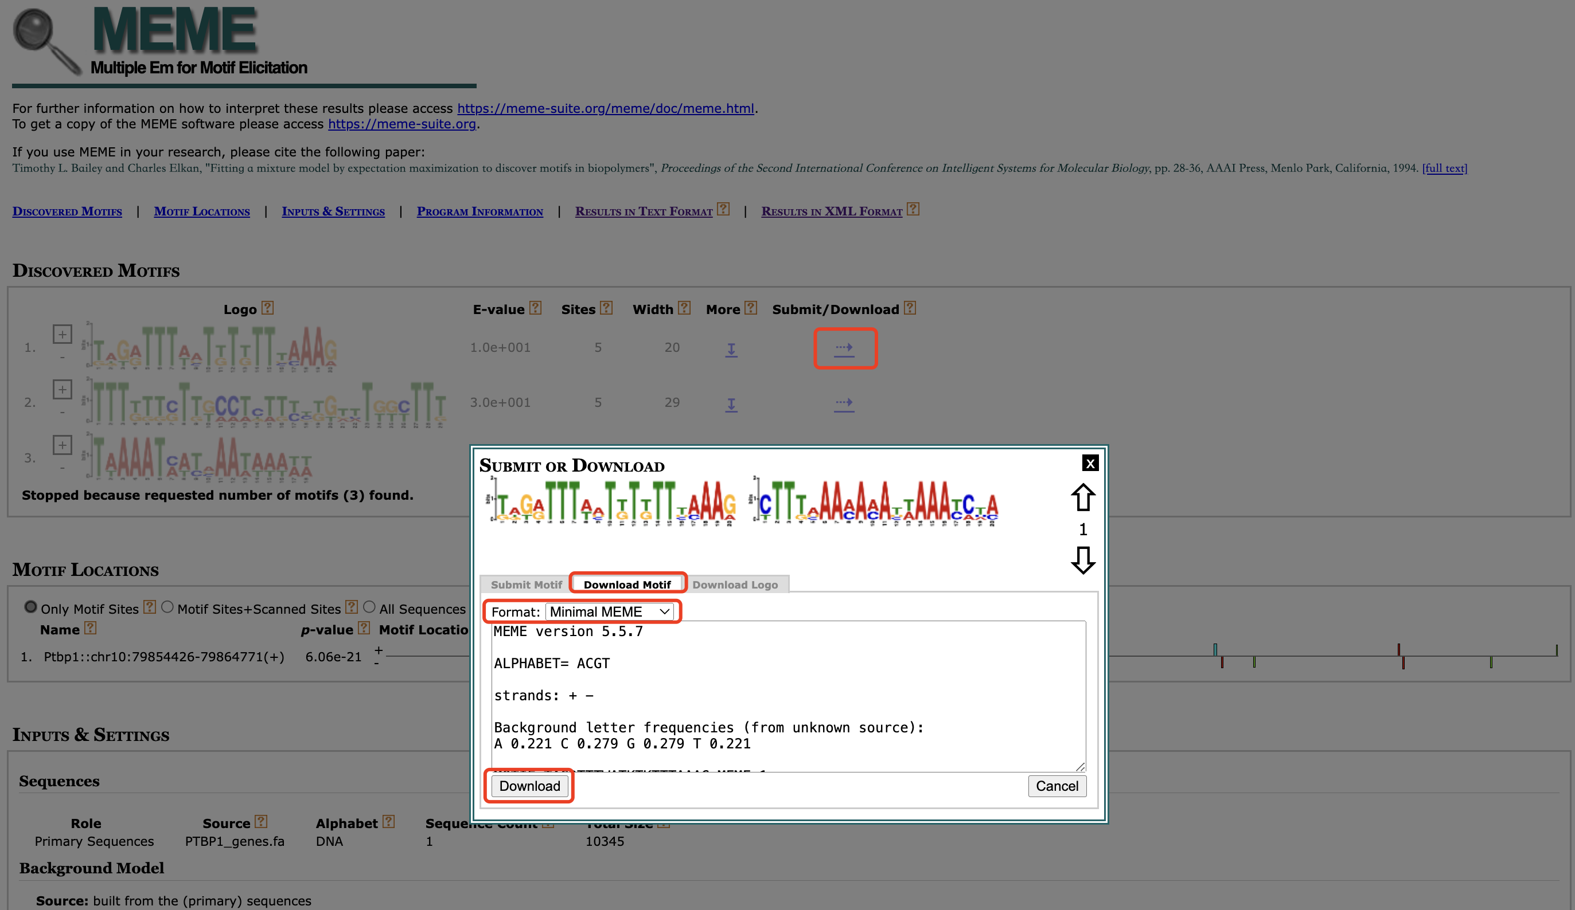Click help icon beside Results in XML Format
This screenshot has height=910, width=1575.
[x=913, y=209]
